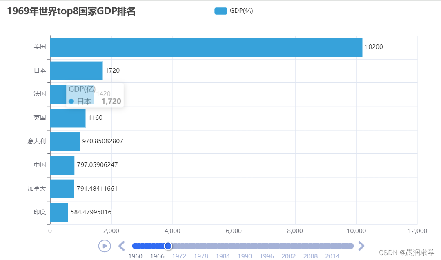The width and height of the screenshot is (441, 260).
Task: Toggle the GDP(亿) legend series
Action: coord(234,11)
